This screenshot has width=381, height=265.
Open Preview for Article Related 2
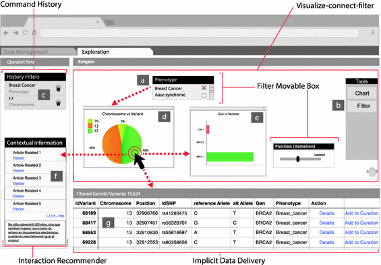point(18,170)
